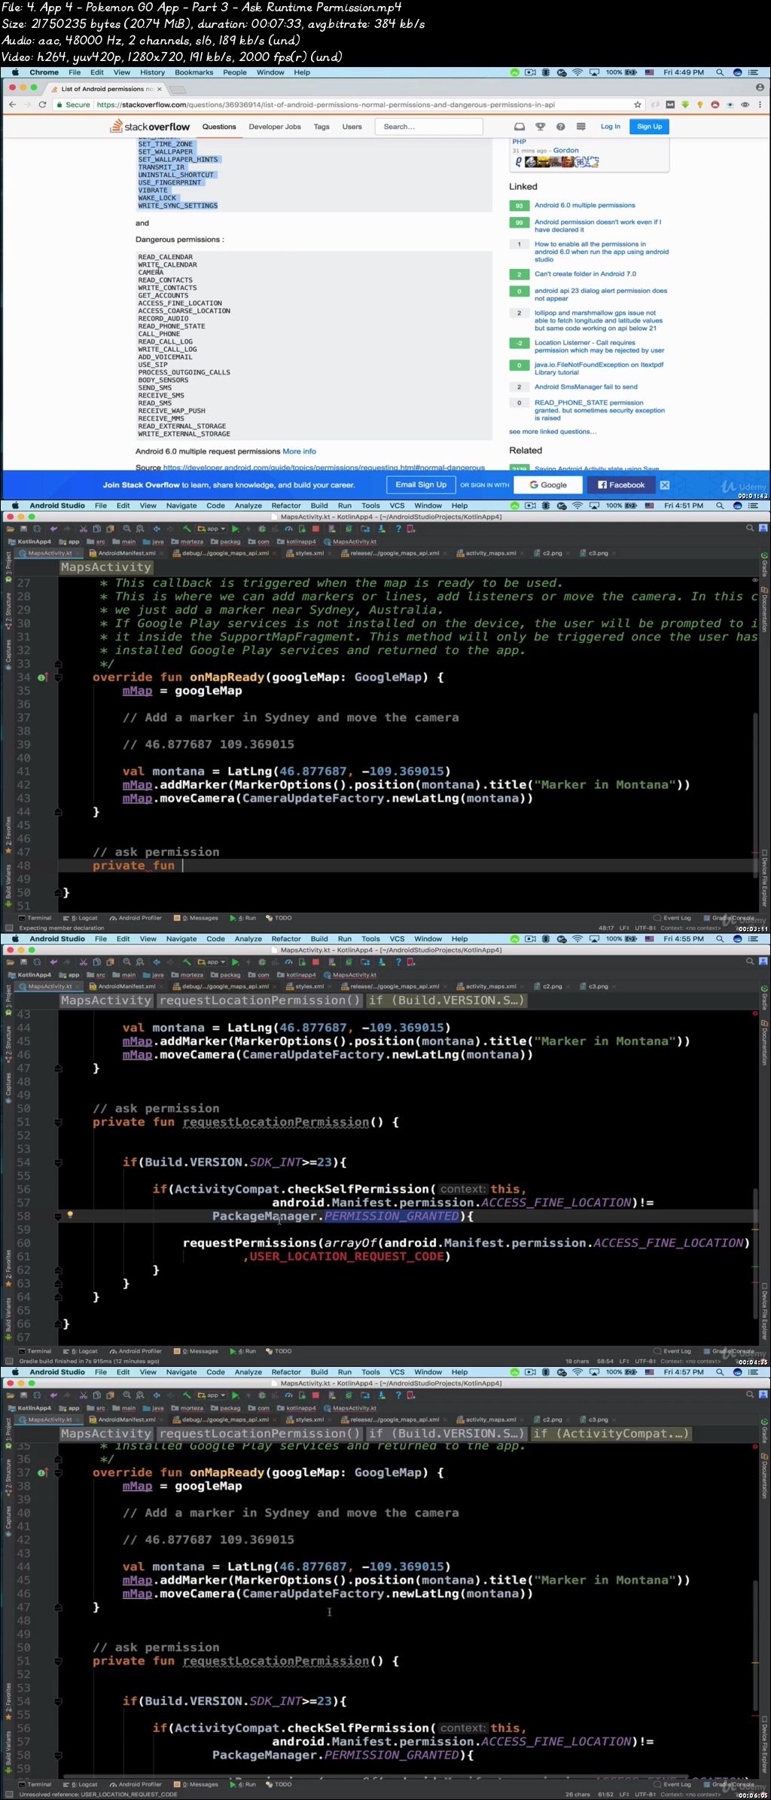Click the Stack Overflow Search field
The image size is (771, 1800).
[428, 127]
